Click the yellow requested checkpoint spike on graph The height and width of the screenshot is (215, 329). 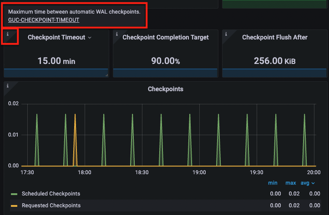75,136
